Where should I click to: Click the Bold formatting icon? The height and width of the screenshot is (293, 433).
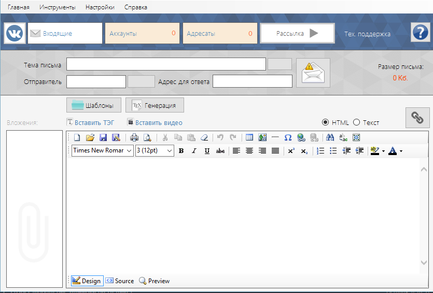point(181,151)
